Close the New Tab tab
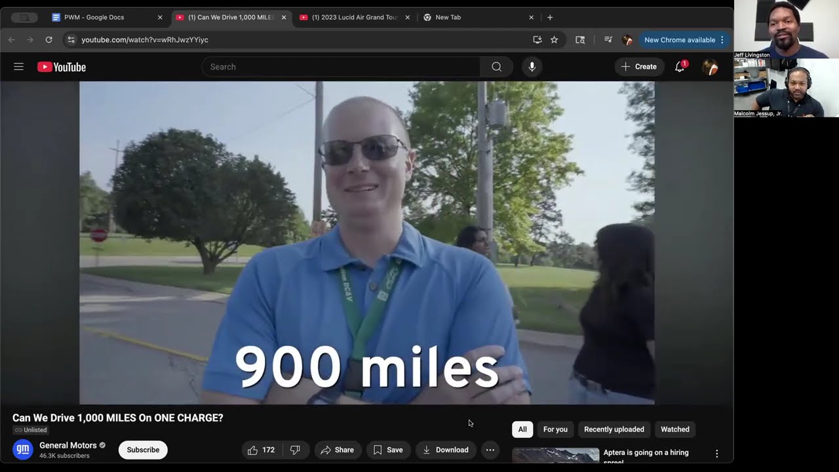This screenshot has height=472, width=839. point(532,18)
